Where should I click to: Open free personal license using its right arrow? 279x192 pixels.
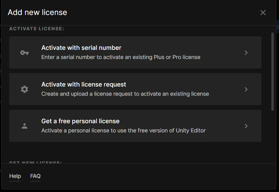(x=246, y=126)
